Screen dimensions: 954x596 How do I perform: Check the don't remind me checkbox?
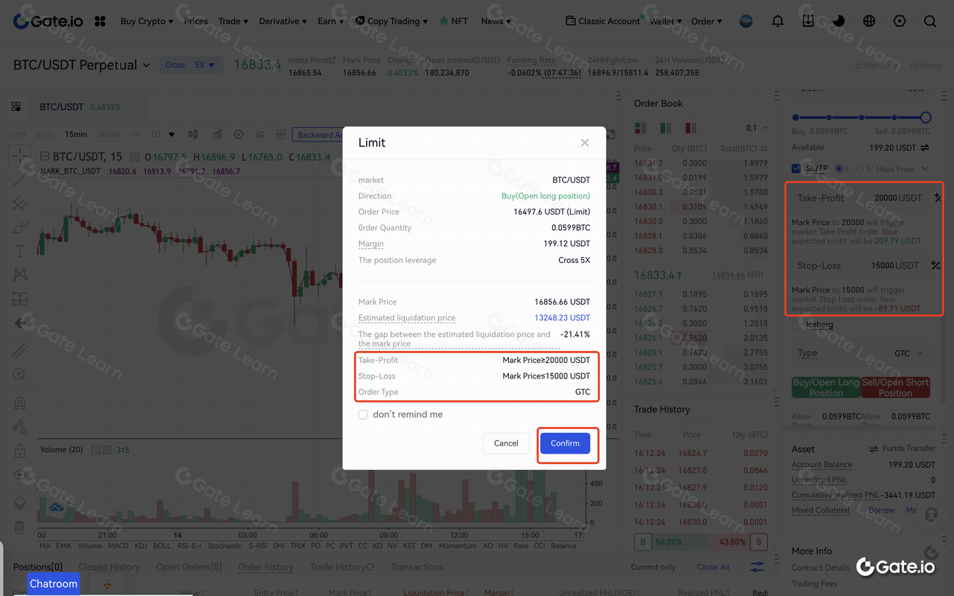[x=363, y=414]
